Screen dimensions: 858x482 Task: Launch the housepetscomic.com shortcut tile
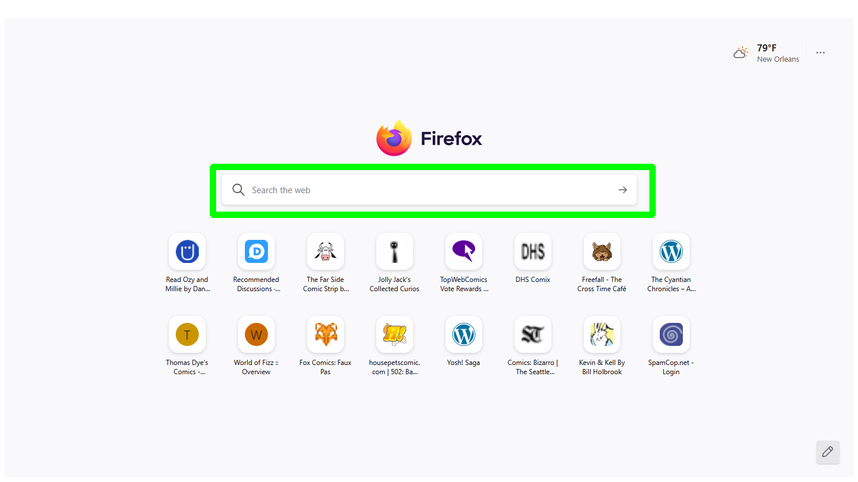(x=395, y=335)
